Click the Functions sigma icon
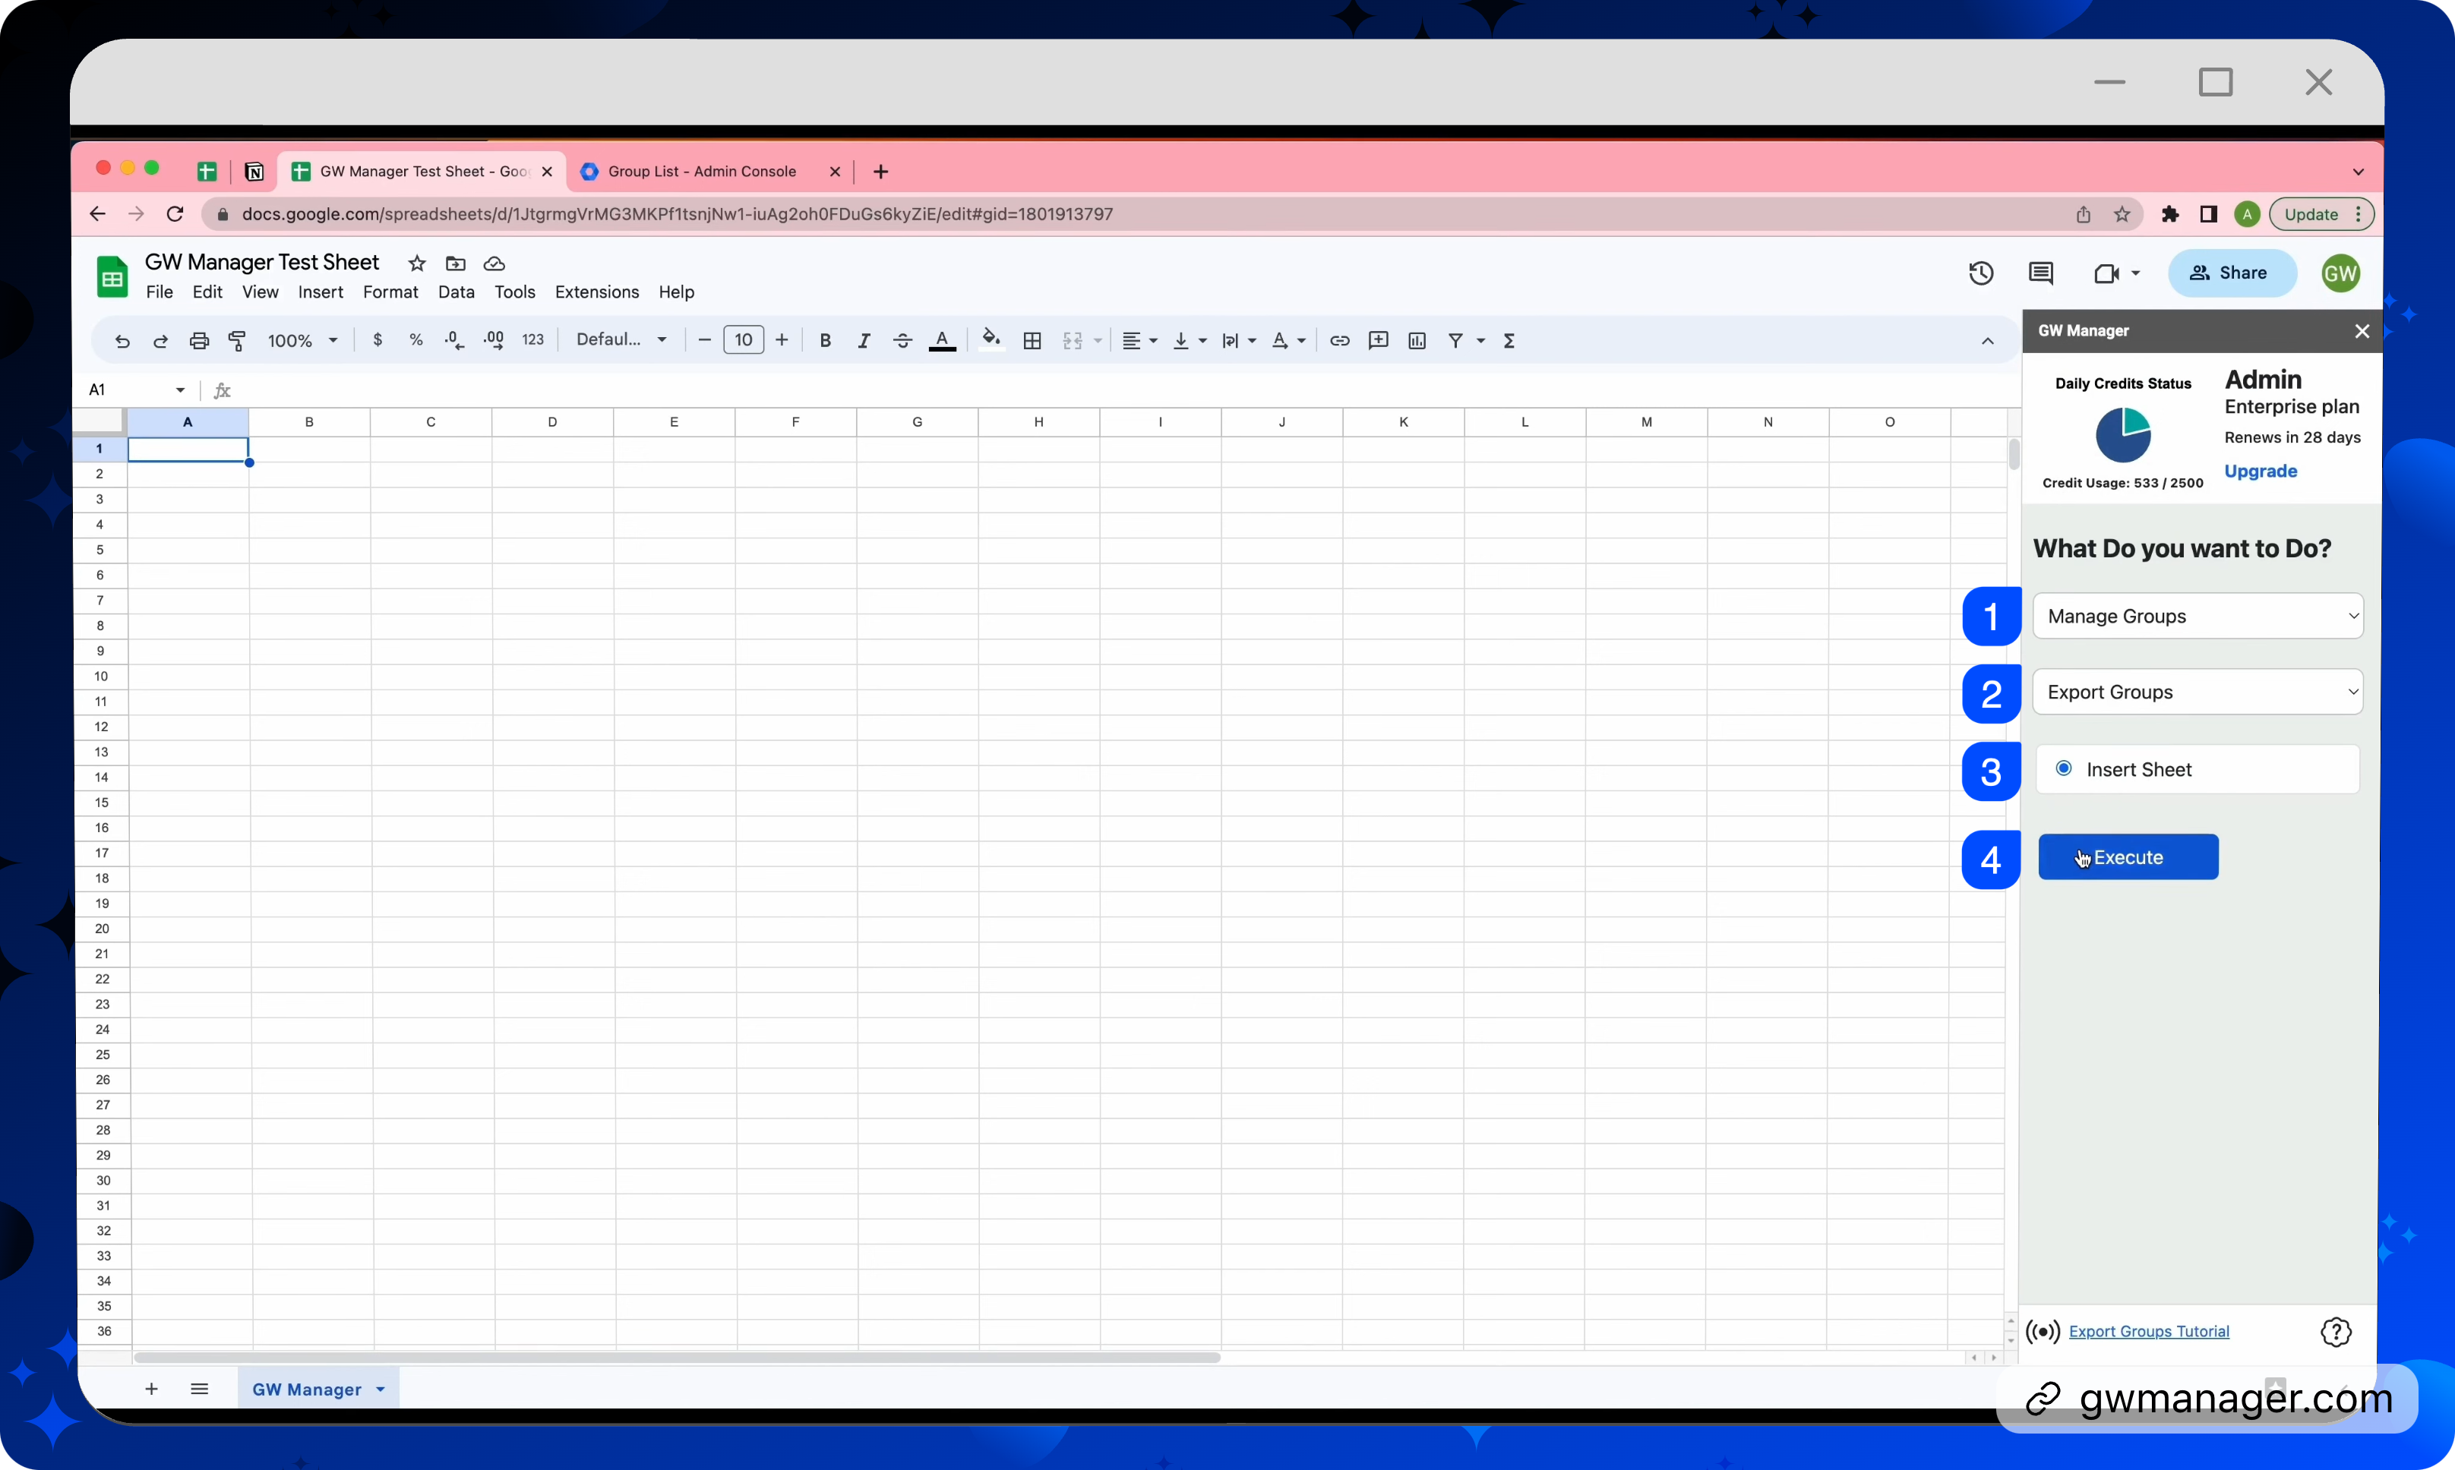 pyautogui.click(x=1510, y=341)
